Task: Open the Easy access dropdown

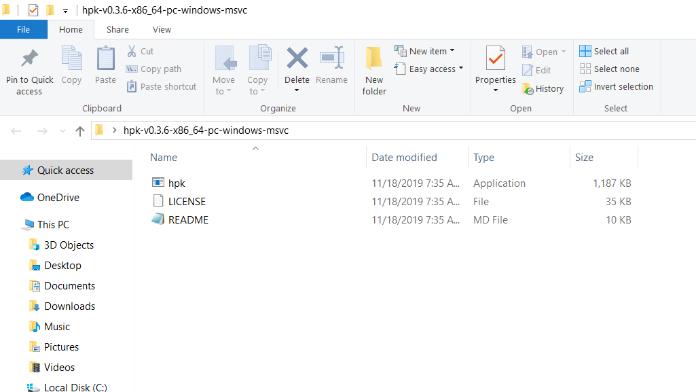Action: (428, 69)
